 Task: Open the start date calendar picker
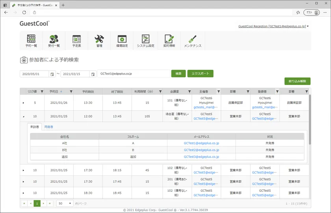[x=52, y=74]
